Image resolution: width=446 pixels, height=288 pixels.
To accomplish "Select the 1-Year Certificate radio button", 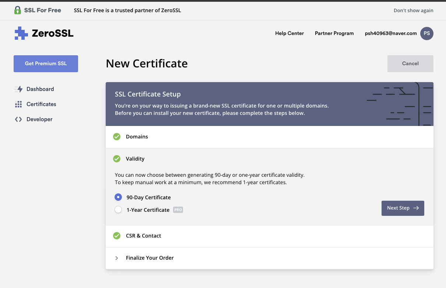I will coord(118,210).
